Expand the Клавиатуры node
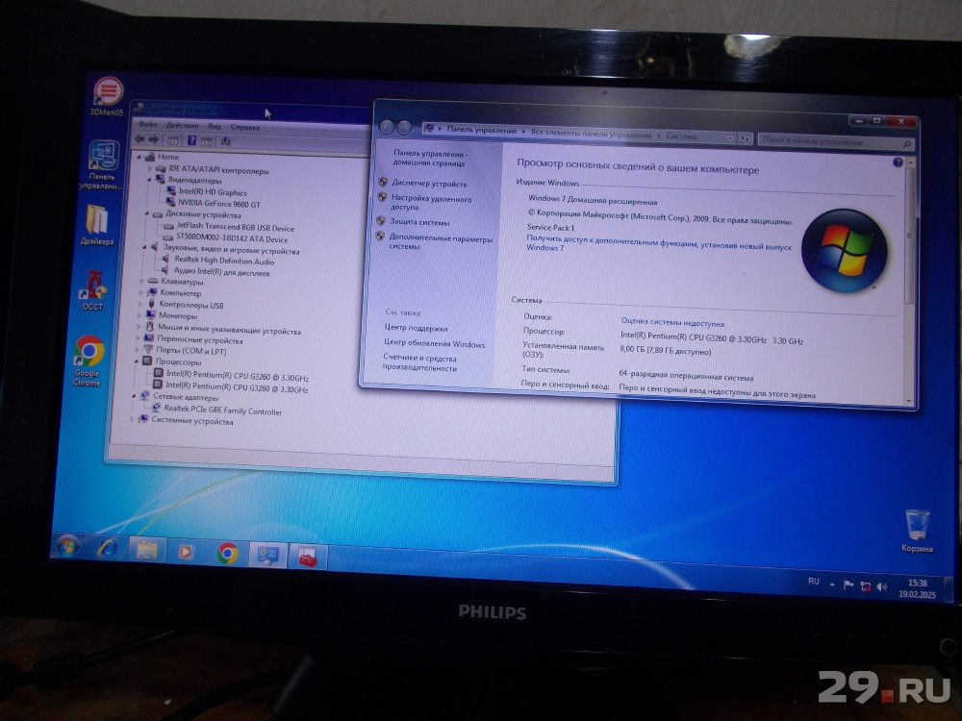The image size is (962, 721). point(142,282)
